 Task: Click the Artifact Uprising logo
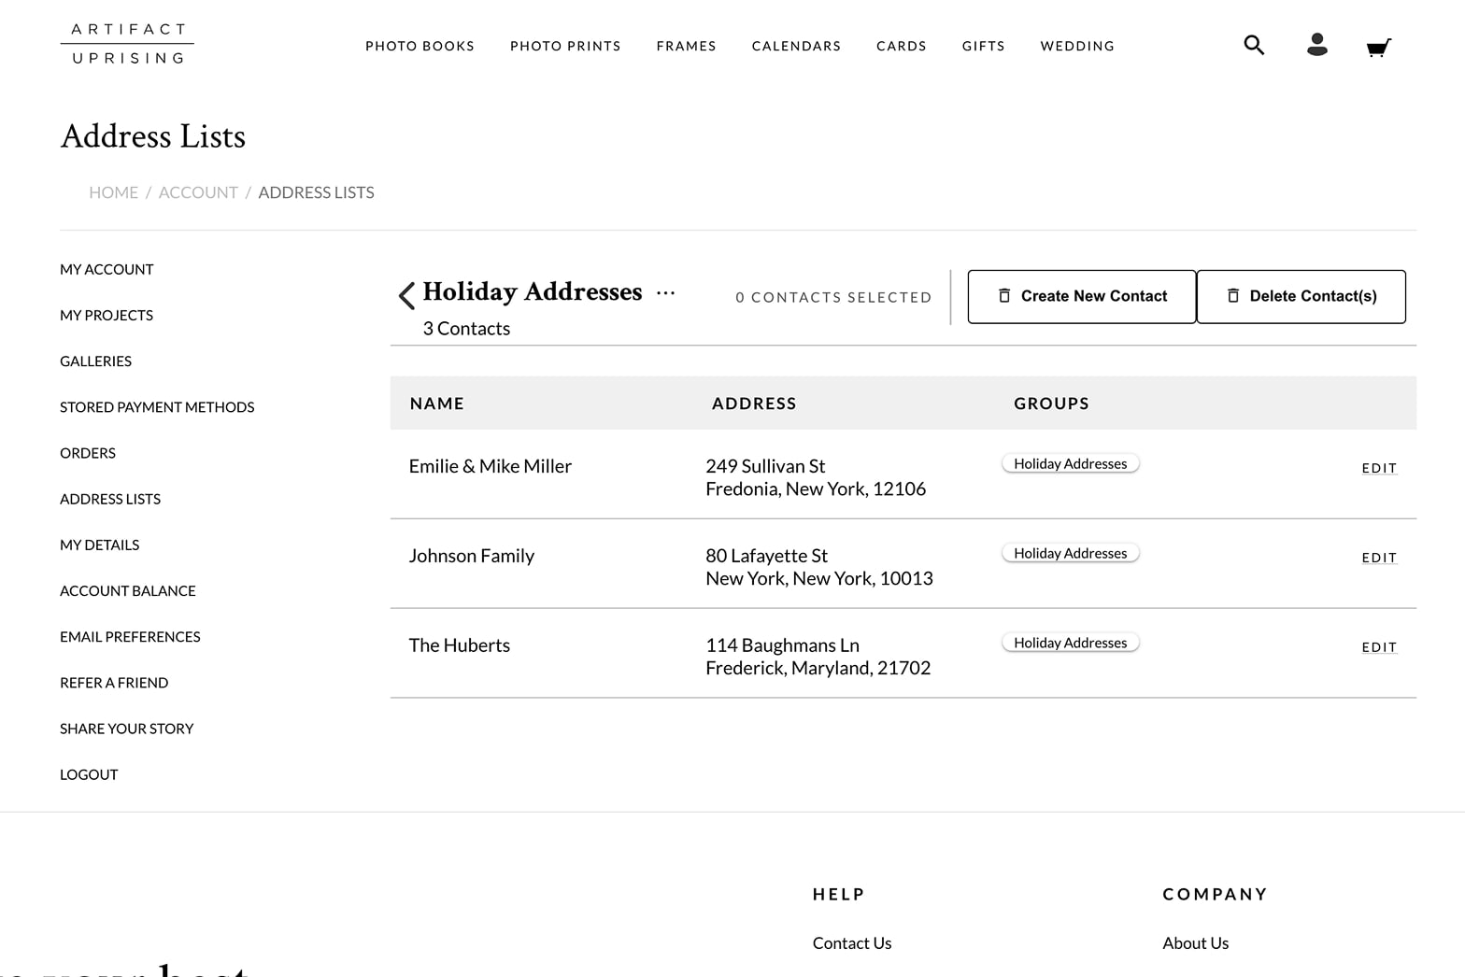[128, 44]
